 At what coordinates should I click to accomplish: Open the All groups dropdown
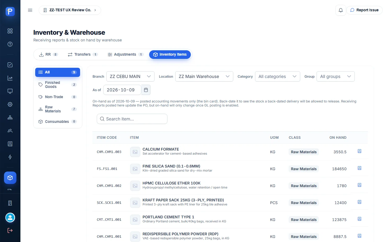coord(335,76)
